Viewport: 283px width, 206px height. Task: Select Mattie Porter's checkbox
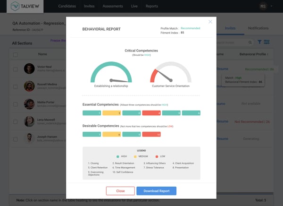pyautogui.click(x=16, y=104)
